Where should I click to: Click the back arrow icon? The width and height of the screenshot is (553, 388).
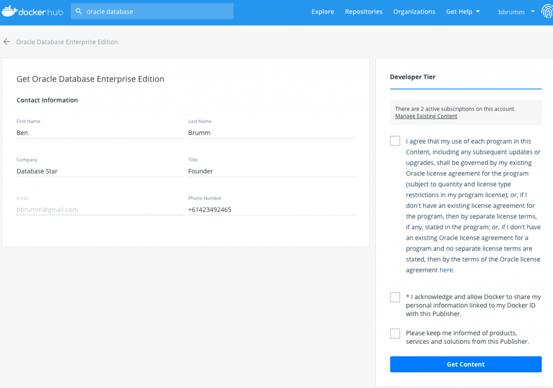point(7,42)
